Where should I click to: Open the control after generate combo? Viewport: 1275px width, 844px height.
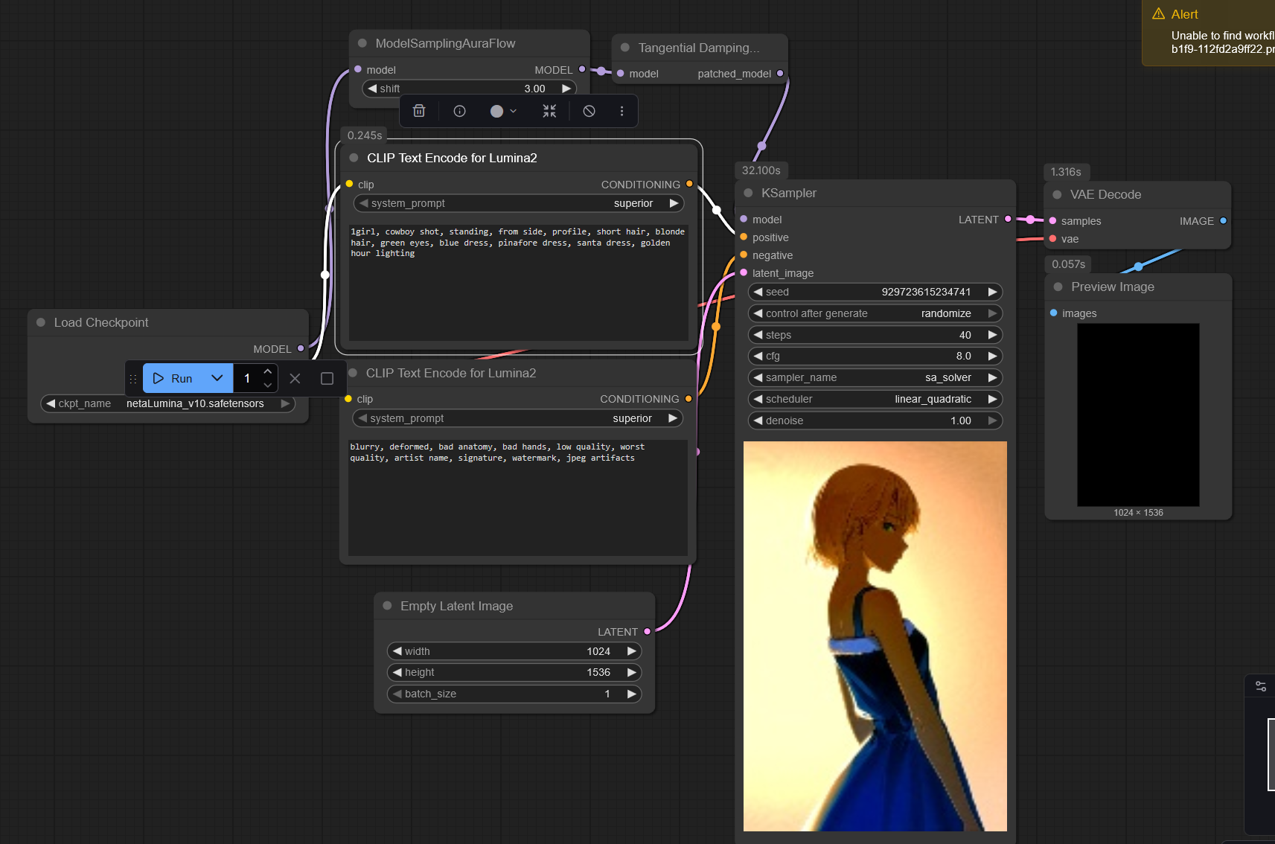[875, 313]
